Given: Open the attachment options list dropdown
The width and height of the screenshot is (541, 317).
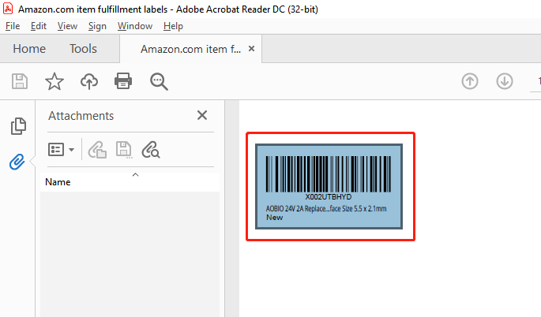Looking at the screenshot, I should click(x=61, y=150).
